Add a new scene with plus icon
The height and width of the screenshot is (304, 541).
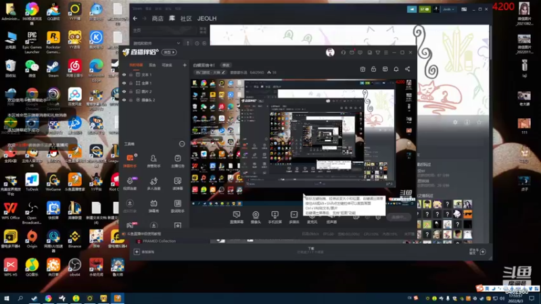point(185,65)
